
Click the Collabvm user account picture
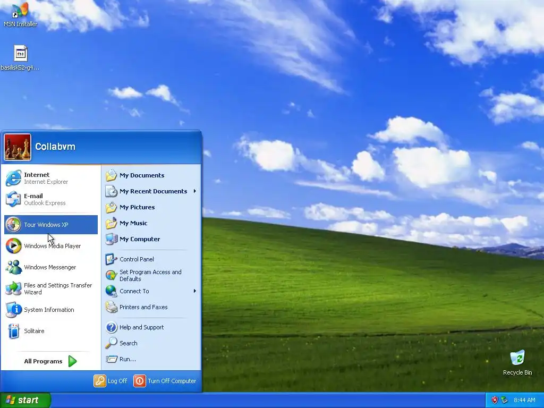18,147
